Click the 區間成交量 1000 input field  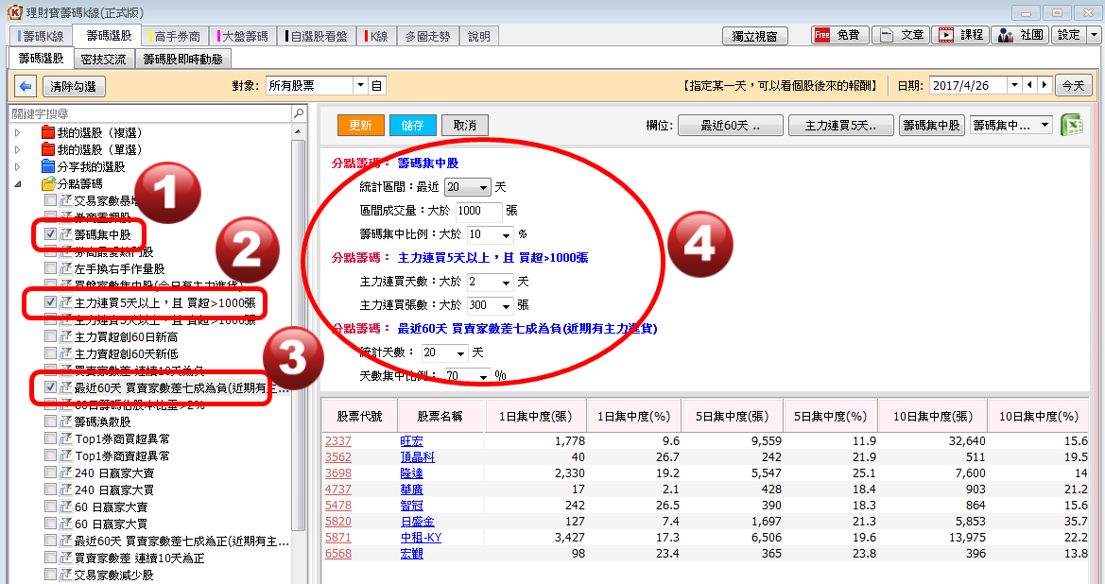[x=480, y=211]
